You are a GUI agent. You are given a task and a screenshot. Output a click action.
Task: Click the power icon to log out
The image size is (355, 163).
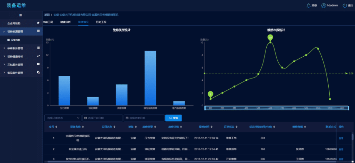coord(345,6)
